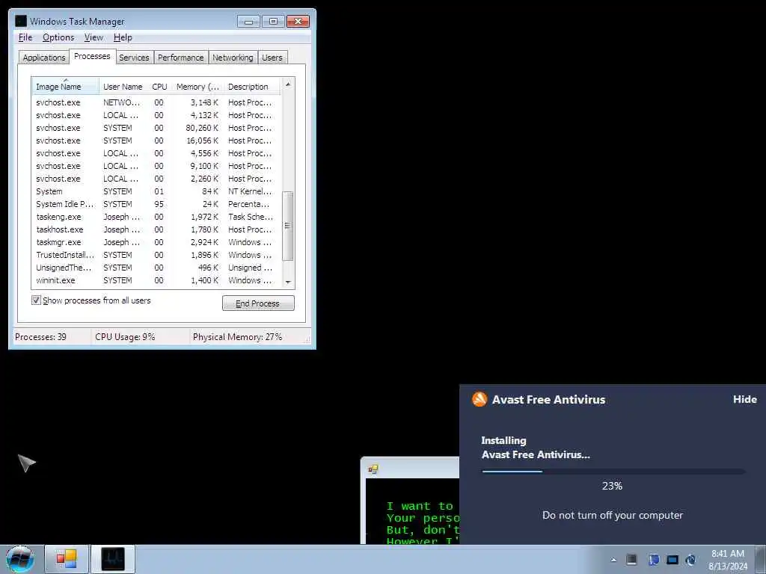Open the Help menu in Task Manager
The height and width of the screenshot is (574, 766).
coord(123,37)
